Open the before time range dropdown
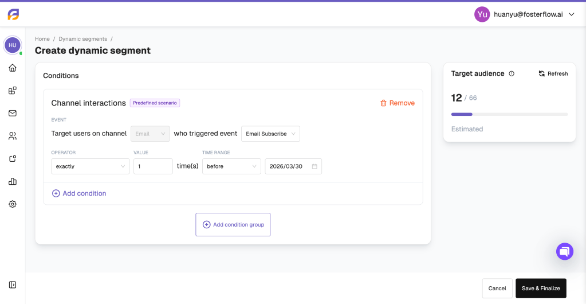The height and width of the screenshot is (304, 586). point(232,166)
